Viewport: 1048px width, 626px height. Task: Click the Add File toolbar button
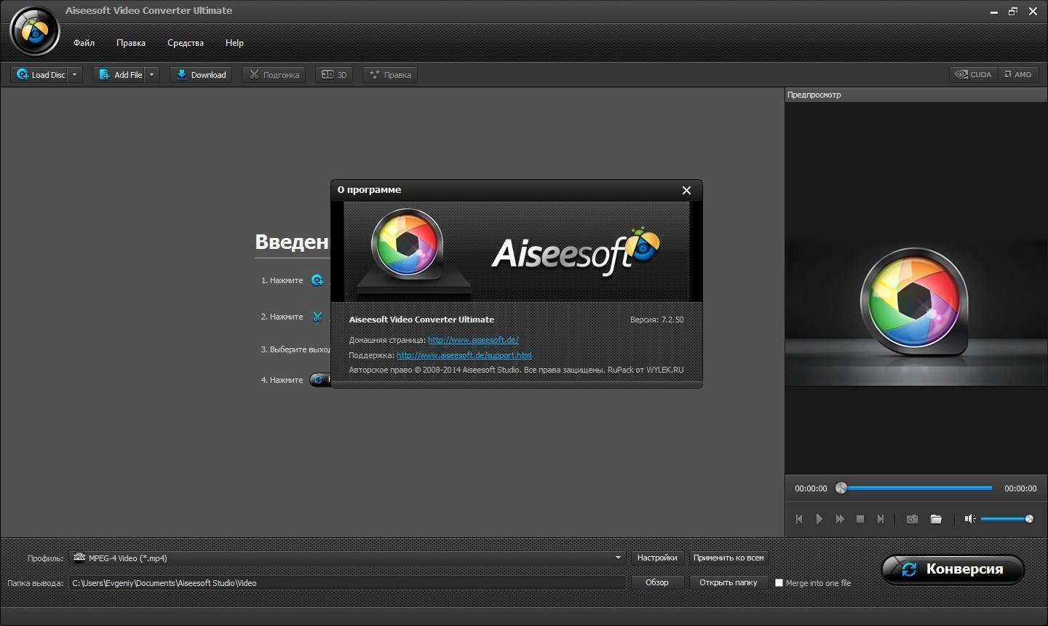[120, 74]
